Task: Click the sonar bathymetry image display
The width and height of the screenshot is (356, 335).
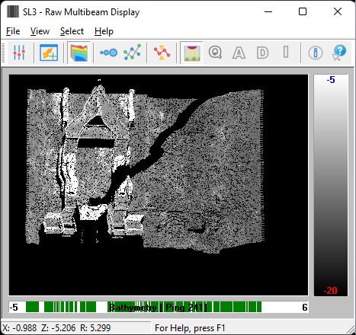Action: tap(159, 185)
